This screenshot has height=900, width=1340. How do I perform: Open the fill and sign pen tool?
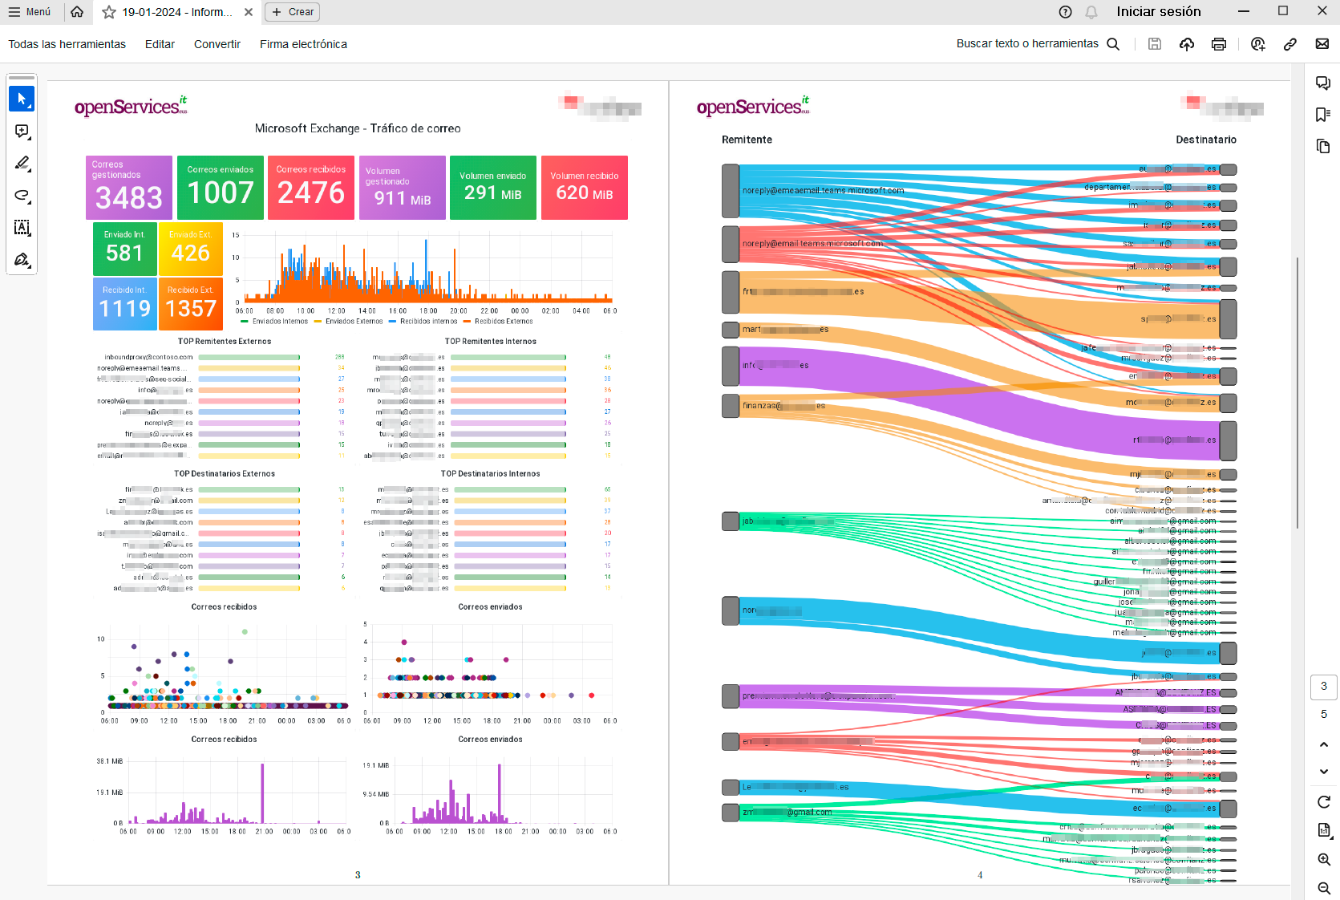point(22,260)
